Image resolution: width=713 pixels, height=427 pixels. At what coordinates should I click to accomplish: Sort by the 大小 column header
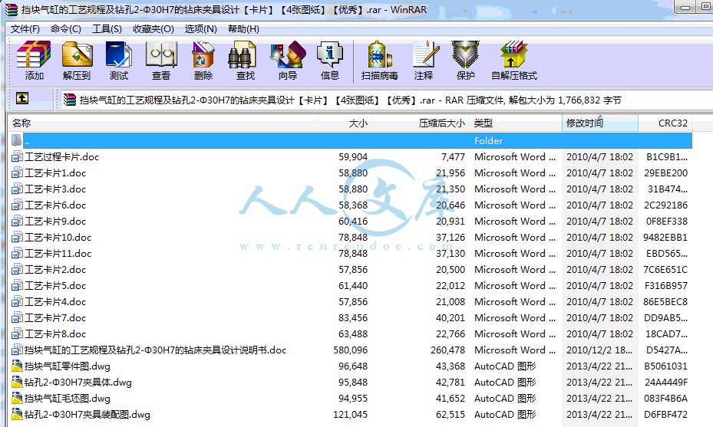(345, 123)
